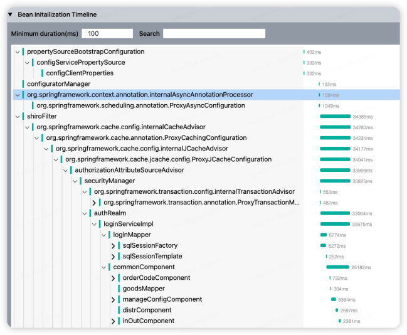Expand sqlSessionTemplate node chevron
Image resolution: width=407 pixels, height=335 pixels.
pyautogui.click(x=113, y=257)
